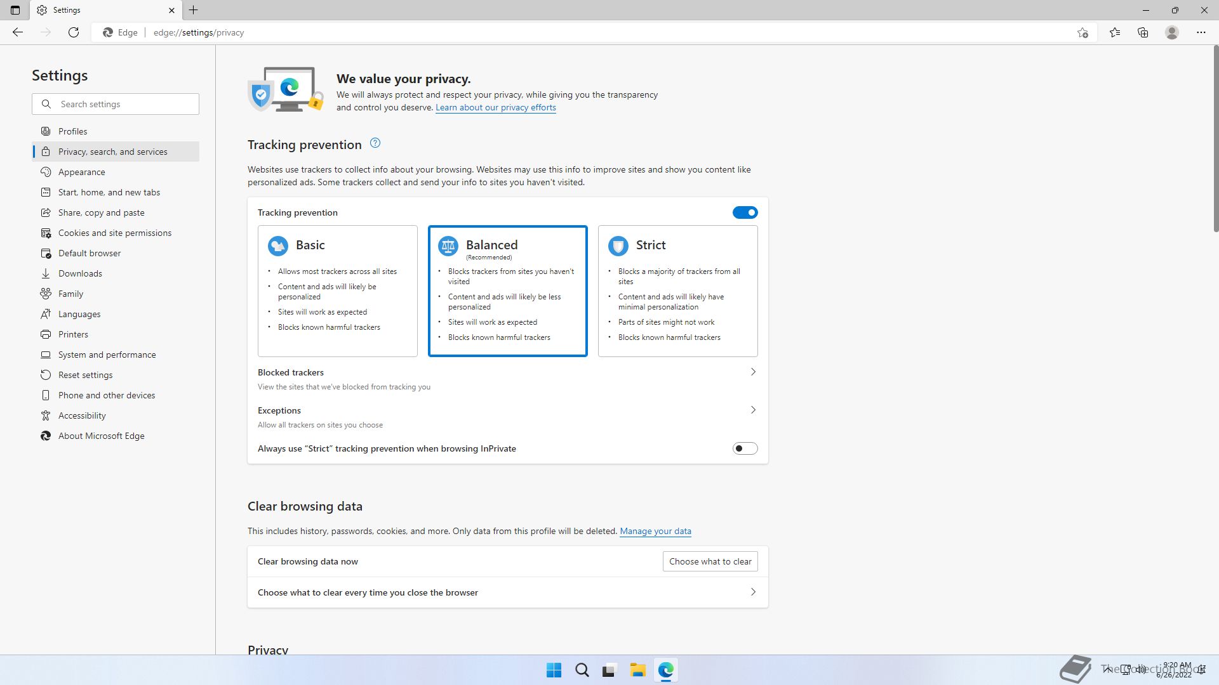Click the Basic tracking level icon
1219x685 pixels.
(278, 245)
